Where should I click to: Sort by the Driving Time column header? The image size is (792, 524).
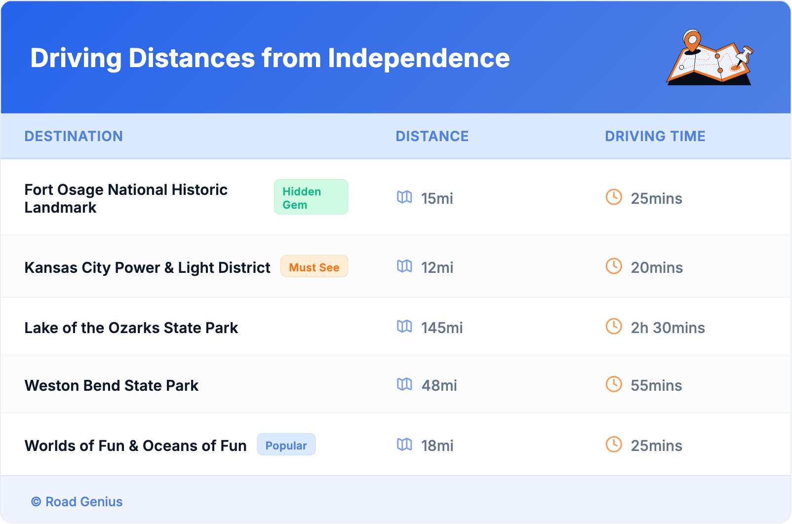coord(655,136)
